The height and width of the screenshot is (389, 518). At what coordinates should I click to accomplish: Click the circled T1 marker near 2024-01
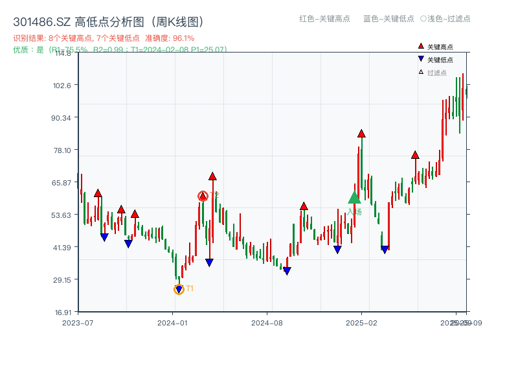click(179, 288)
